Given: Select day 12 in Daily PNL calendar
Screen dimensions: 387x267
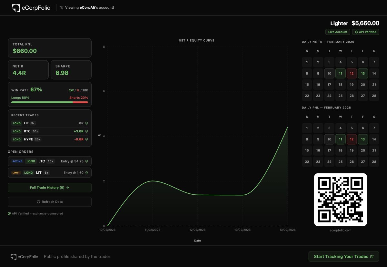Looking at the screenshot, I should [352, 139].
